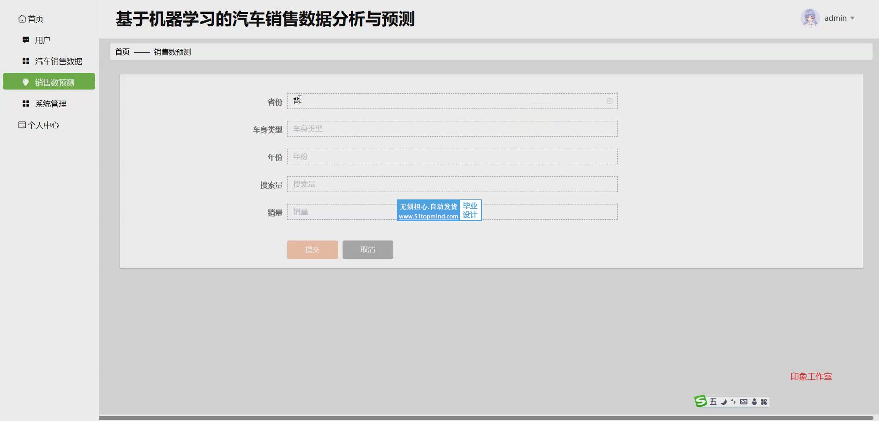Clear the 省份 field with the X icon

609,101
